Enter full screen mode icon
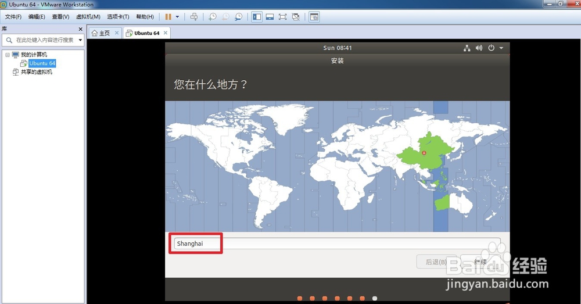This screenshot has height=304, width=581. tap(283, 17)
